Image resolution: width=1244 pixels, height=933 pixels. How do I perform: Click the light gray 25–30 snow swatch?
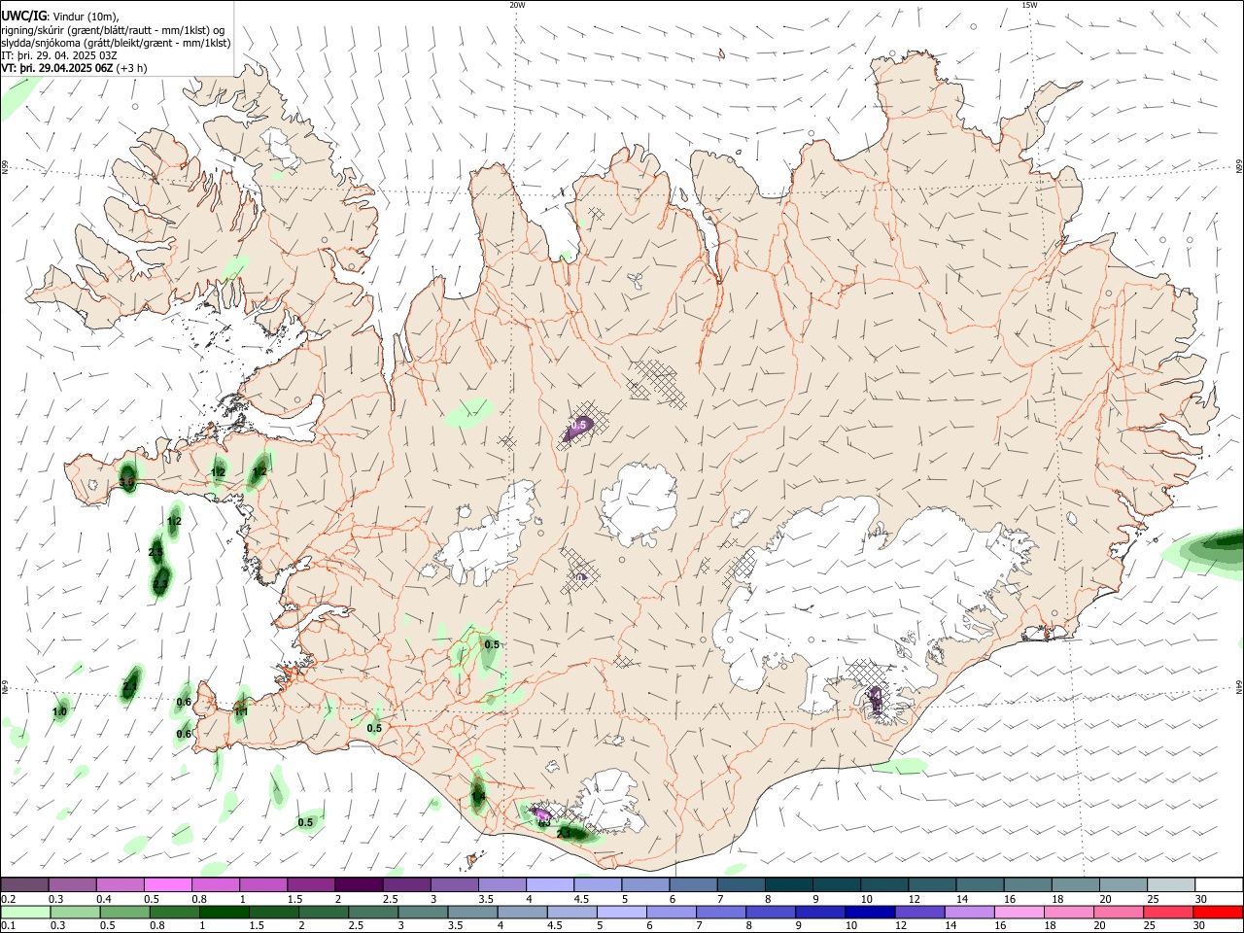point(1170,884)
